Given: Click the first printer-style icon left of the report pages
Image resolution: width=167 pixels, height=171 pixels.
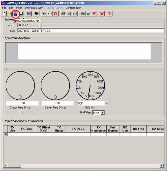Looking at the screenshot, I should pyautogui.click(x=63, y=14).
